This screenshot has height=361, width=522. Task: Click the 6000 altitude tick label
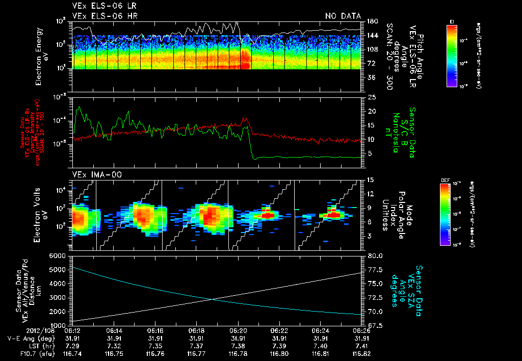tap(57, 256)
